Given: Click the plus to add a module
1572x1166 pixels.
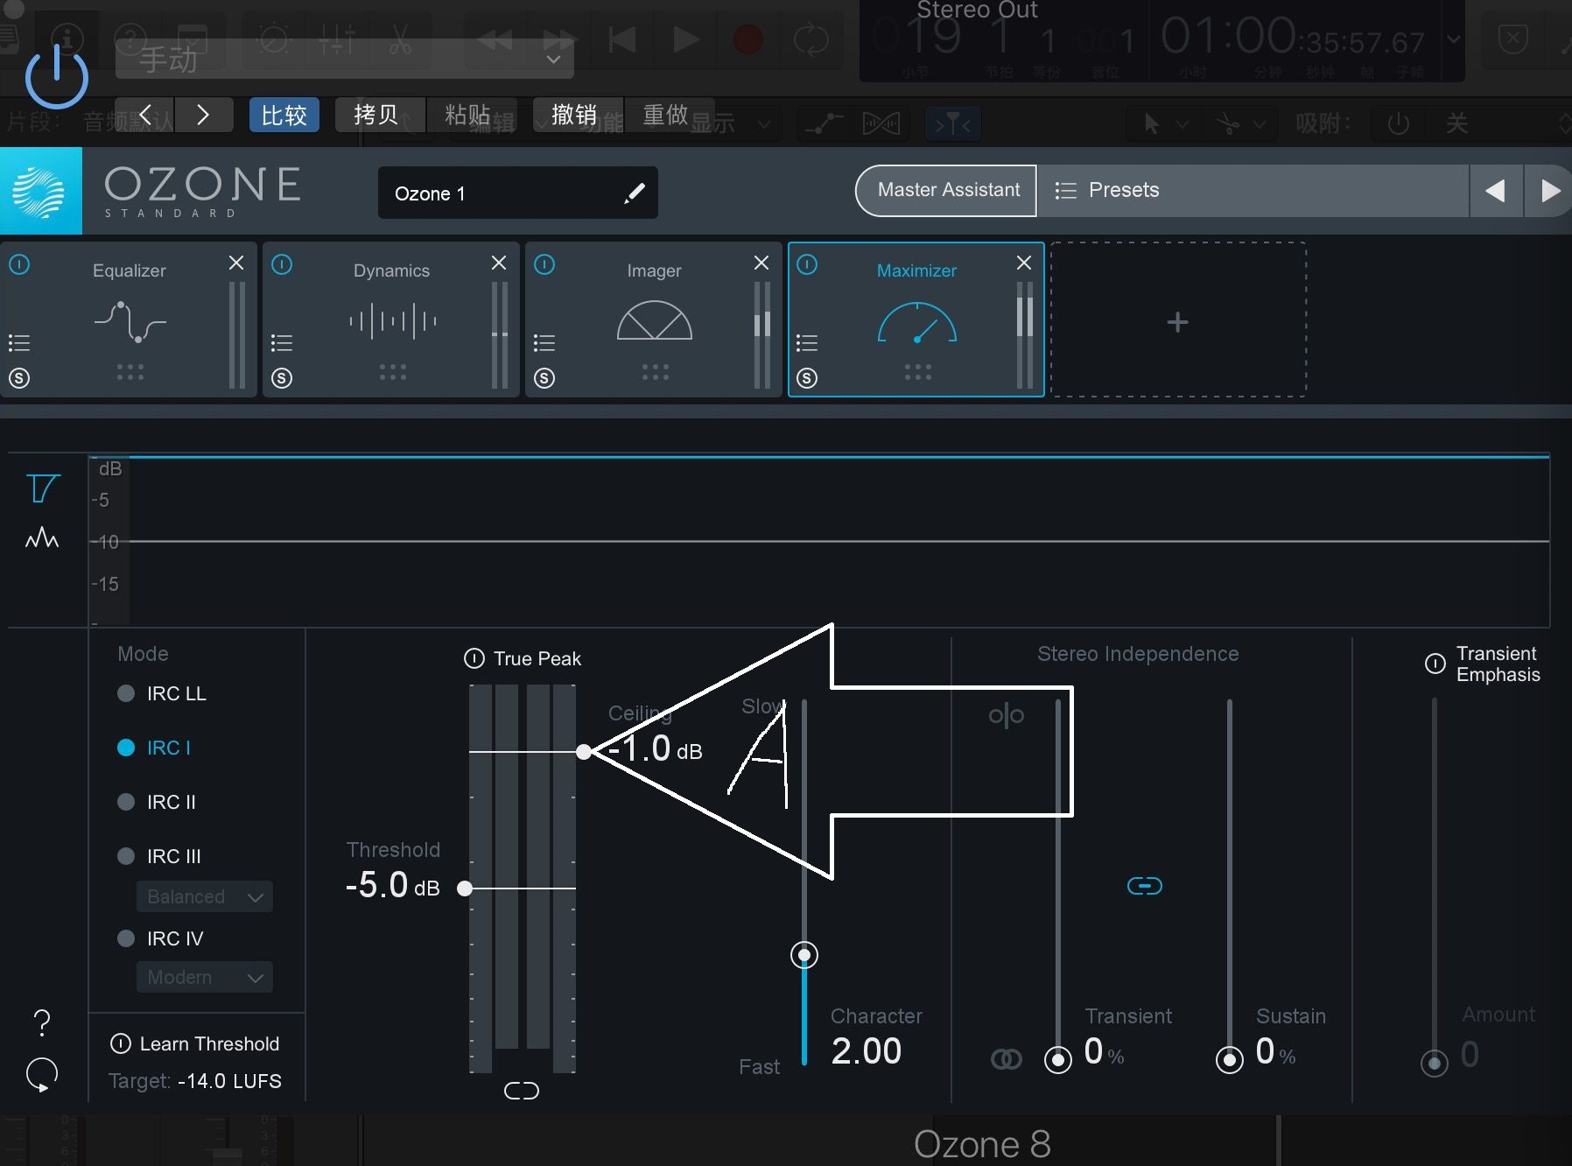Looking at the screenshot, I should (1178, 322).
